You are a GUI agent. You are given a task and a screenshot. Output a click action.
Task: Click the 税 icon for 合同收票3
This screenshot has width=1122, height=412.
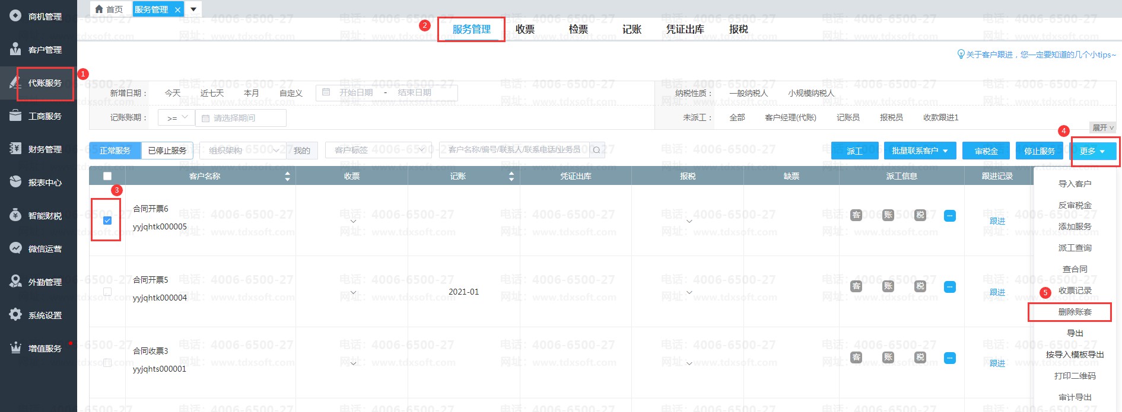click(x=920, y=357)
